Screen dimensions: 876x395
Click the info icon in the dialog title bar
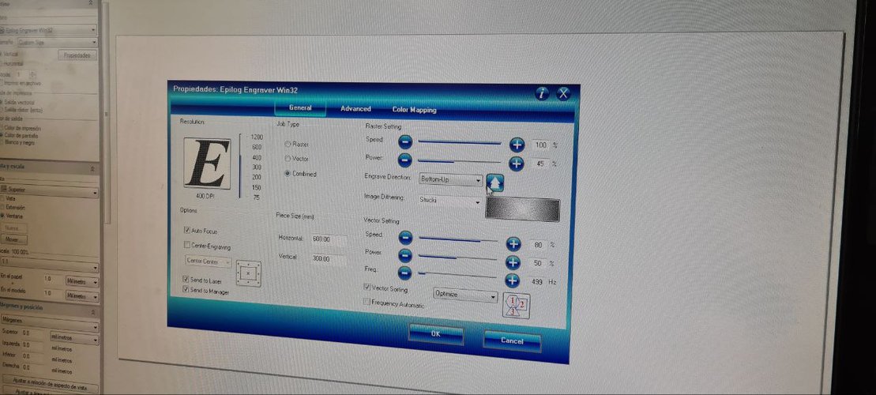541,94
